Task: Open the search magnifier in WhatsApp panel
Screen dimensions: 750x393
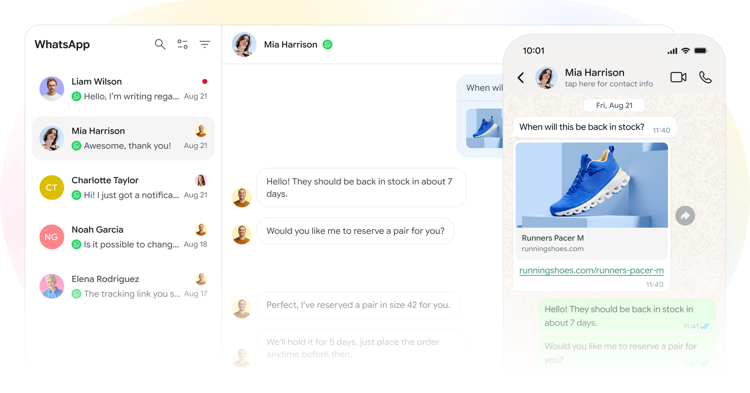Action: pyautogui.click(x=160, y=44)
